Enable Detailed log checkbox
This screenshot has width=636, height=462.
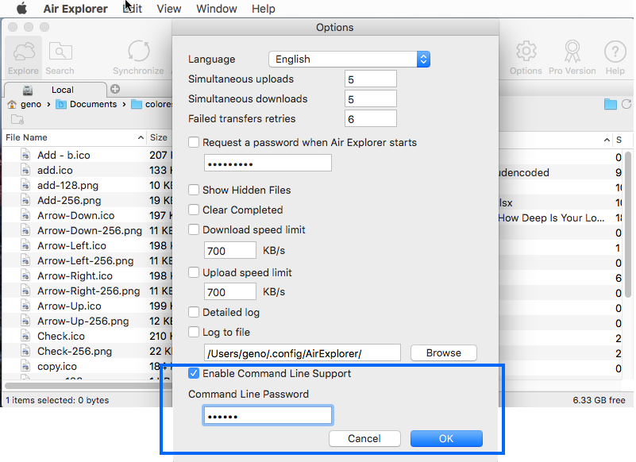(194, 312)
